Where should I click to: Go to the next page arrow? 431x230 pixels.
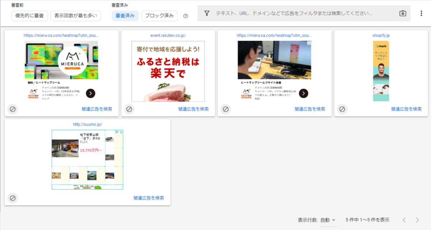tap(417, 220)
